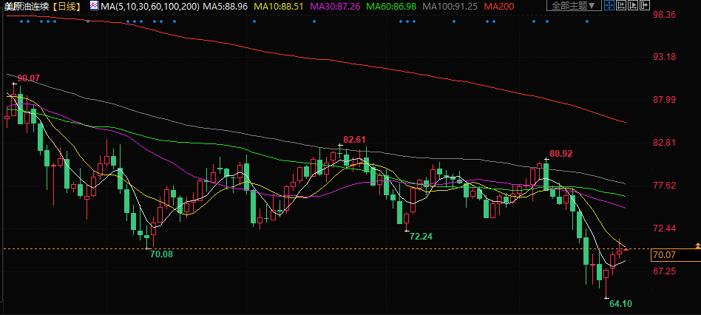Click the jump-to-start axis icon
The width and height of the screenshot is (701, 315).
(x=621, y=5)
